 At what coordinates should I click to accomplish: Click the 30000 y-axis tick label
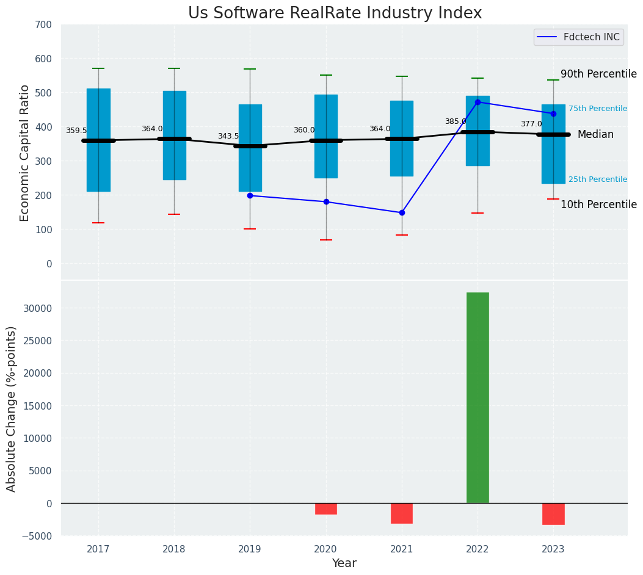coord(38,308)
